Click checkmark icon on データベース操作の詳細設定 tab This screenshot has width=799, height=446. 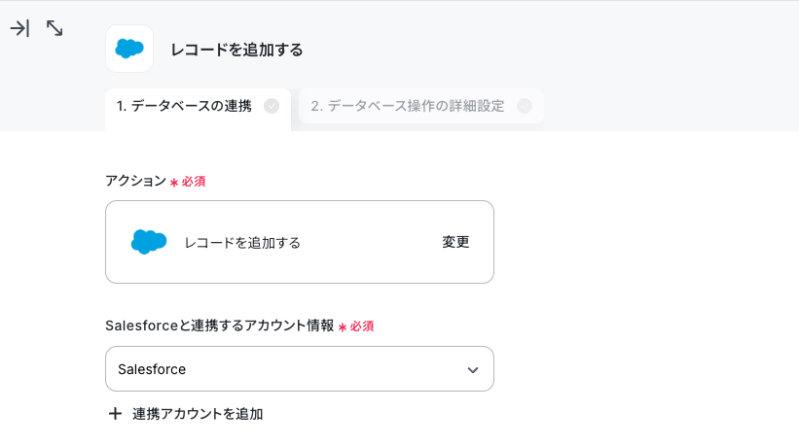coord(525,106)
